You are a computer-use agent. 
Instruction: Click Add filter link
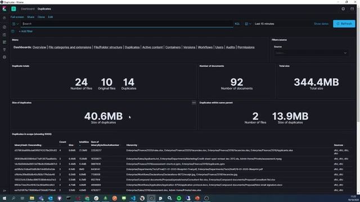click(x=26, y=31)
